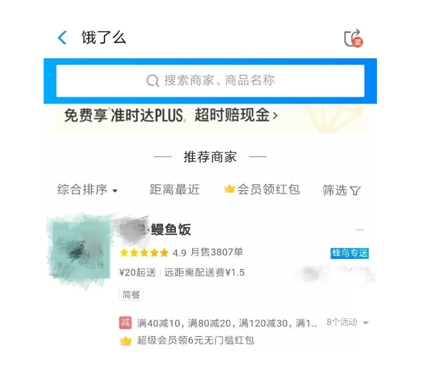Click the 搜索商家、商品名称 search field

click(211, 81)
